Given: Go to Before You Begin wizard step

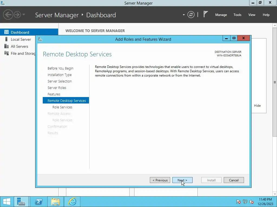Looking at the screenshot, I should (60, 68).
